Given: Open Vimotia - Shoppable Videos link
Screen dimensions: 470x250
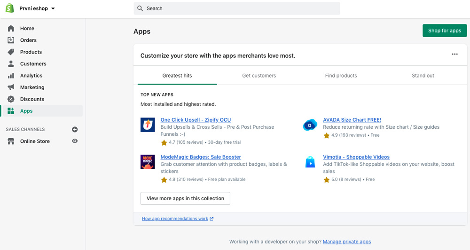Looking at the screenshot, I should (356, 157).
